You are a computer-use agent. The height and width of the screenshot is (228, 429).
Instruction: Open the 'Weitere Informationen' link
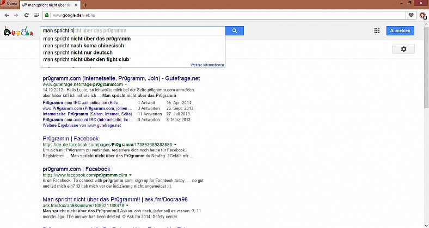pyautogui.click(x=207, y=65)
